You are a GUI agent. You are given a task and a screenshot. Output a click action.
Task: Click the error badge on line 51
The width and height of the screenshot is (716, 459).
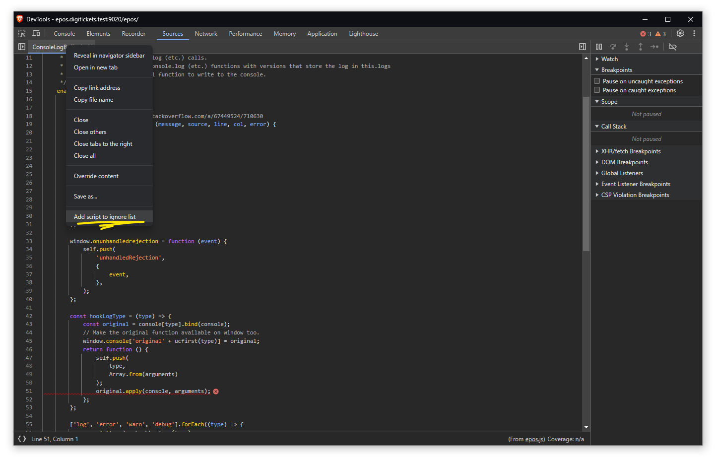[x=215, y=391]
